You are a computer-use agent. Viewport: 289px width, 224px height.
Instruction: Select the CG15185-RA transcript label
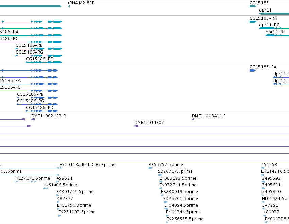click(263, 18)
